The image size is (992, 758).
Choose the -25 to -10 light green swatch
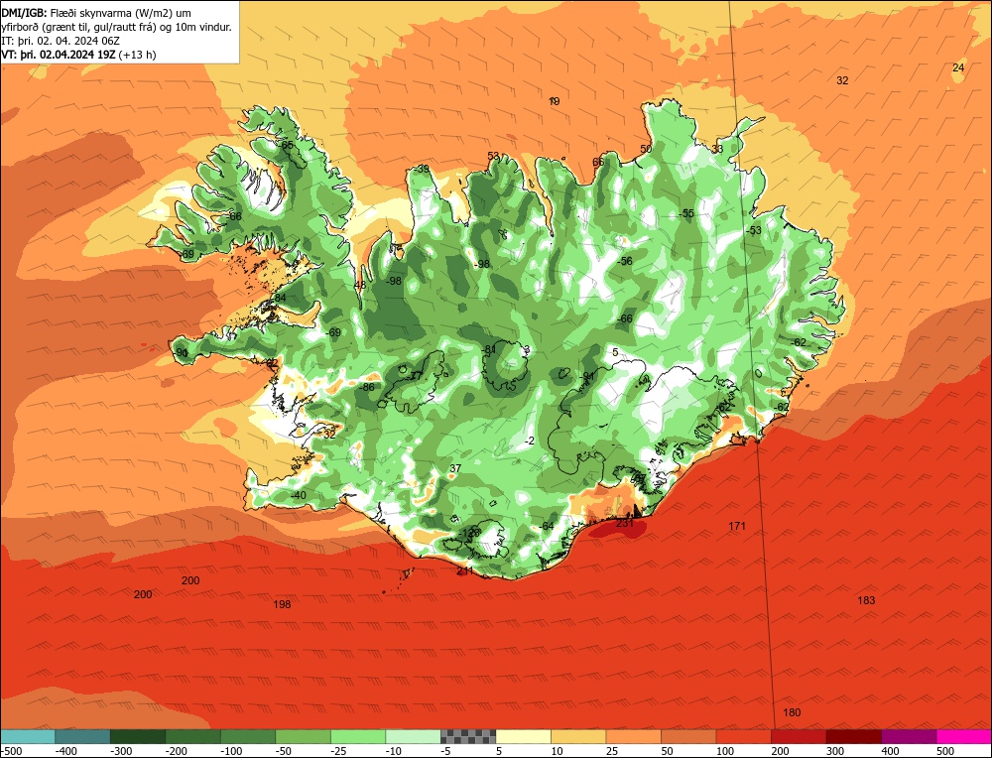(x=358, y=736)
